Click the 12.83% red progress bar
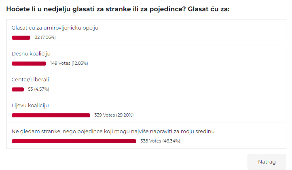292x170 pixels. [29, 64]
